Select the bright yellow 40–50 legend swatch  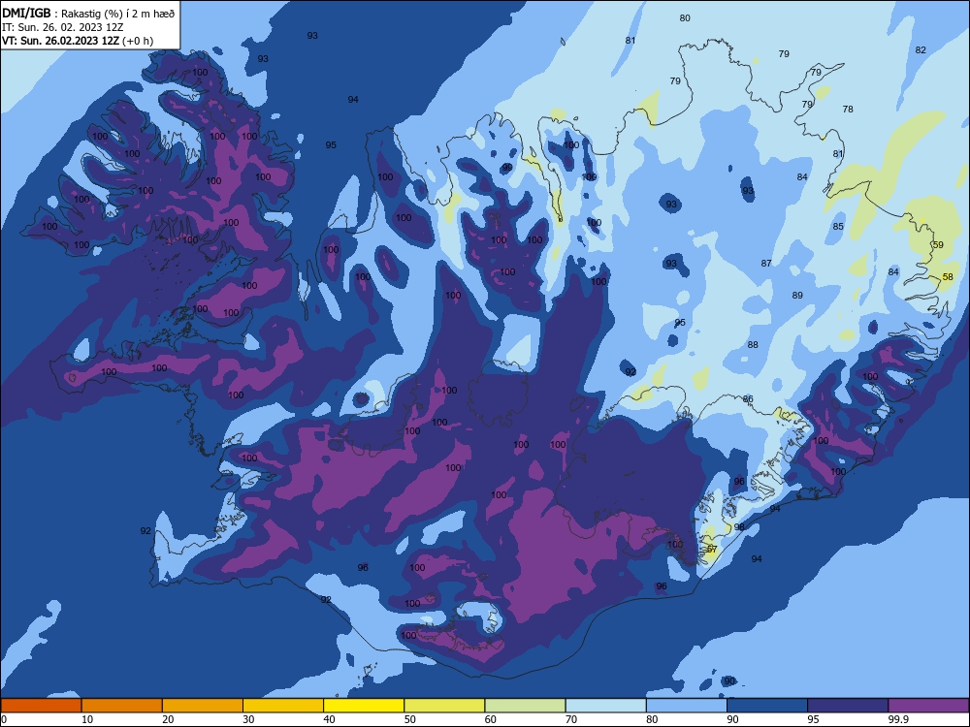[x=364, y=706]
